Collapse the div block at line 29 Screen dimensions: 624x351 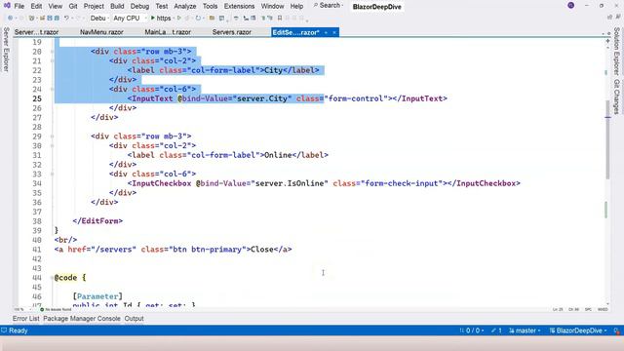pyautogui.click(x=52, y=136)
